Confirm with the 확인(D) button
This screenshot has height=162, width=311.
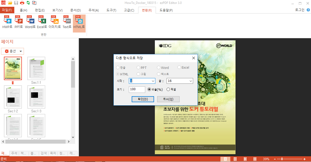click(143, 99)
